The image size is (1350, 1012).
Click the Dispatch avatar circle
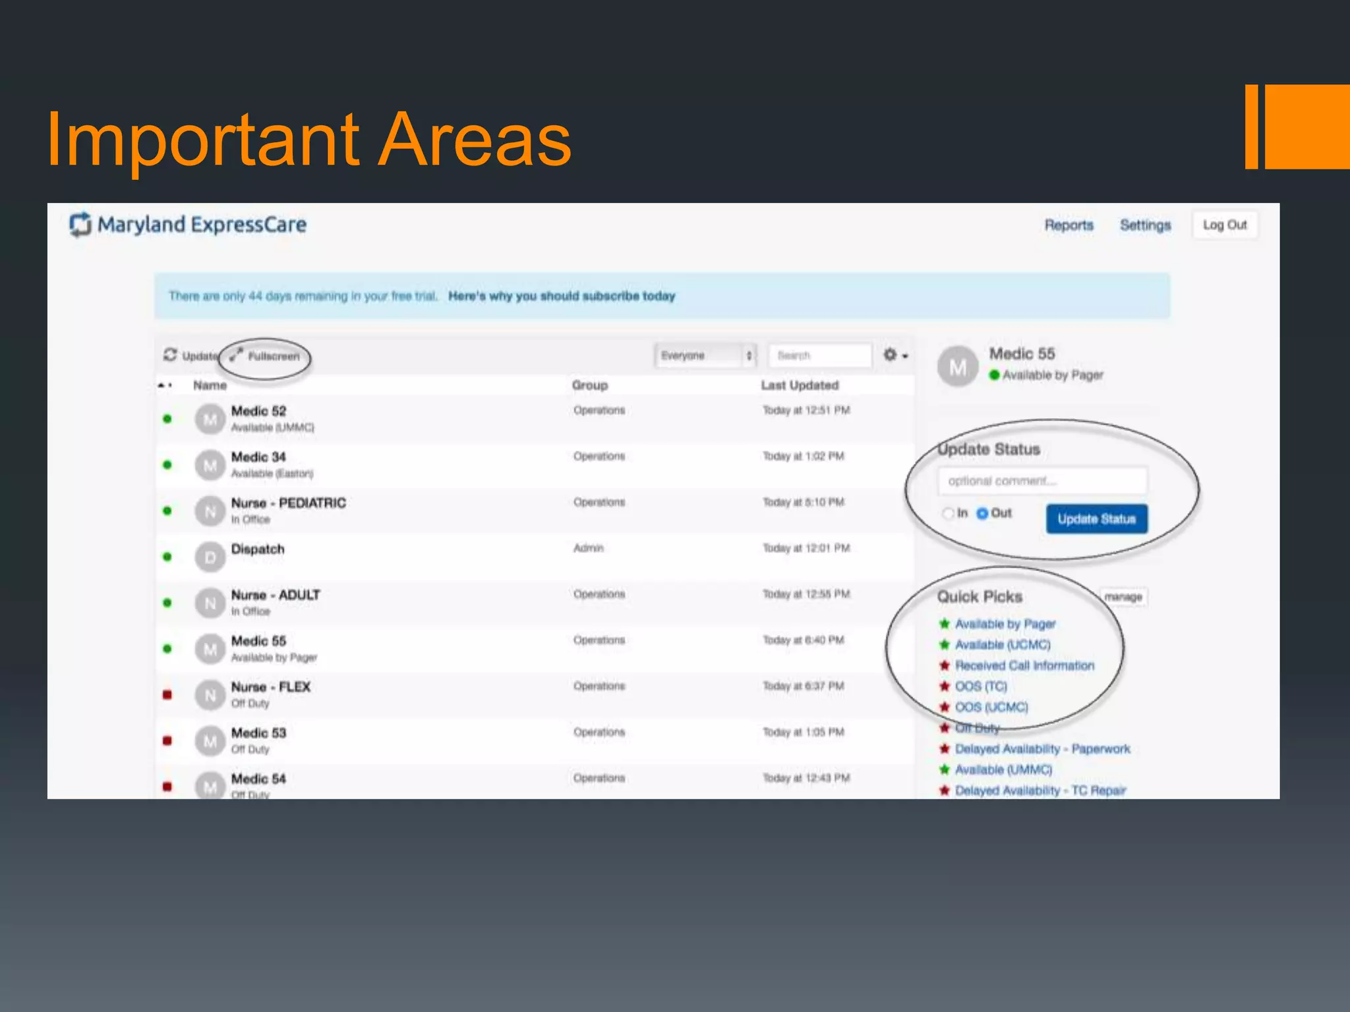(x=210, y=557)
